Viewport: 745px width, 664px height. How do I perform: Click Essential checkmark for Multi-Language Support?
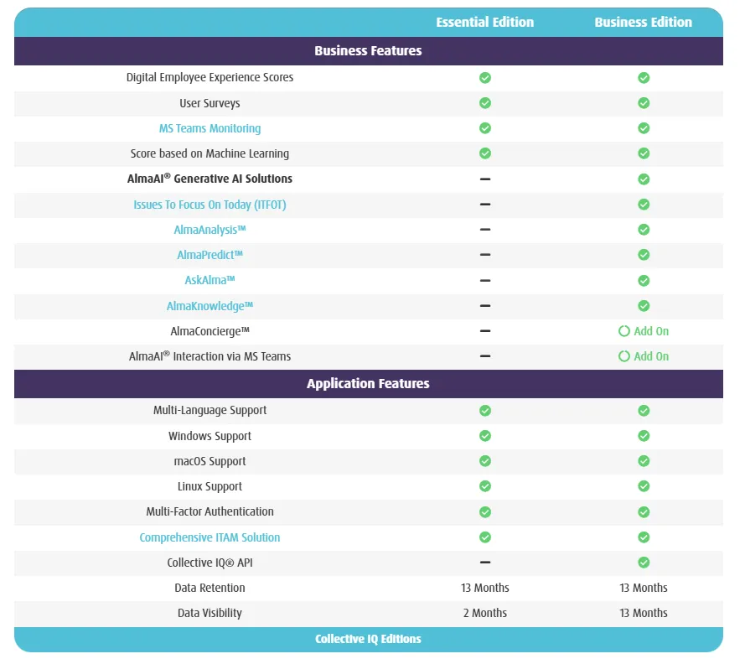[x=485, y=411]
